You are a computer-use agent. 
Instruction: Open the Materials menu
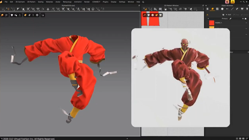(50, 2)
